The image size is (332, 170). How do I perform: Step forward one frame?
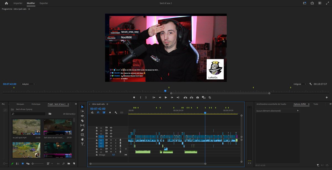tap(172, 97)
